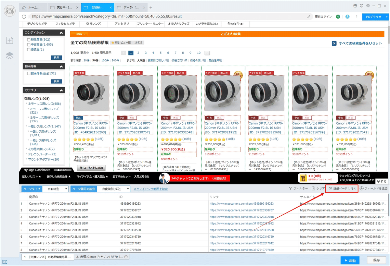
Task: Click スクレイピング範囲を設定 link
Action: tap(150, 189)
